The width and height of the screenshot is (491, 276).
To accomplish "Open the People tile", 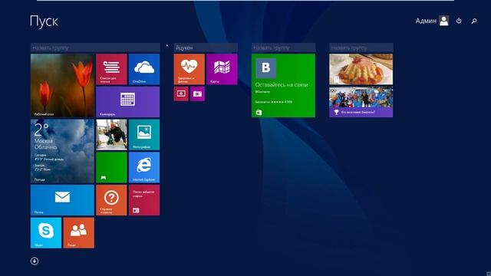I will pos(78,233).
